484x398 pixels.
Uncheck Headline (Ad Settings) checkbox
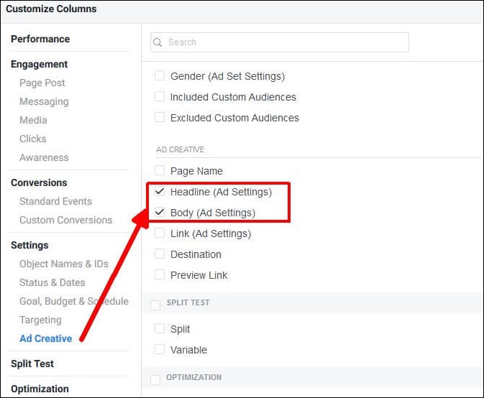tap(160, 191)
